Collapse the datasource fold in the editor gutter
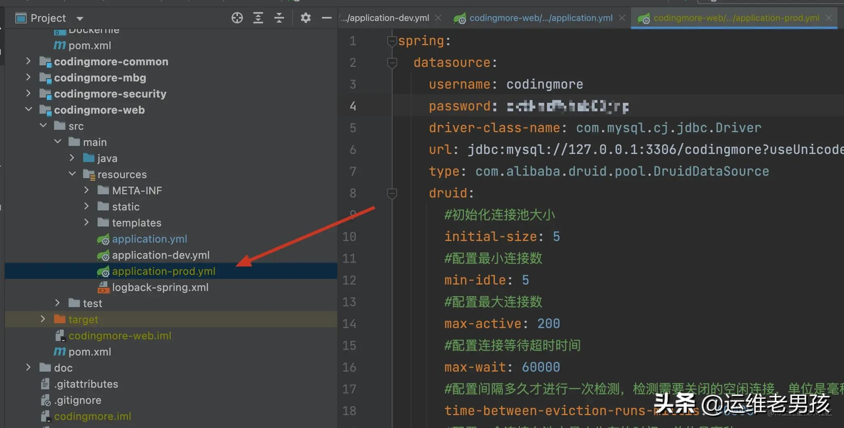The height and width of the screenshot is (428, 844). [x=392, y=62]
